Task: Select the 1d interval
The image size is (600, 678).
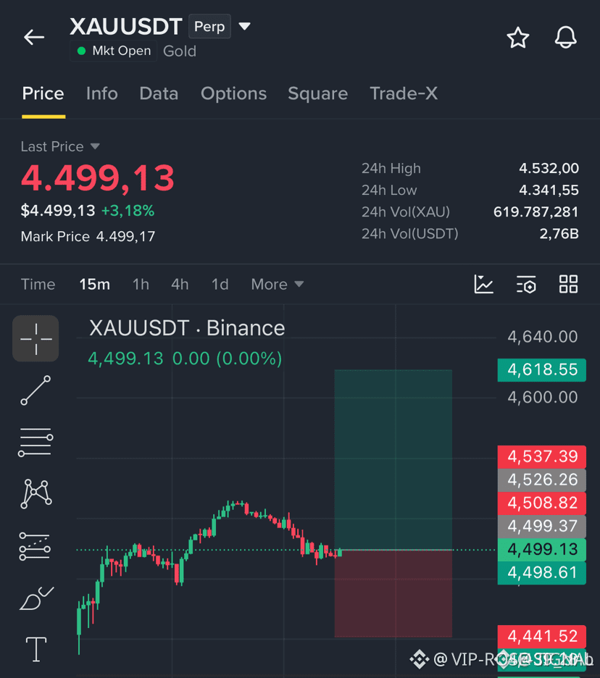Action: coord(220,285)
